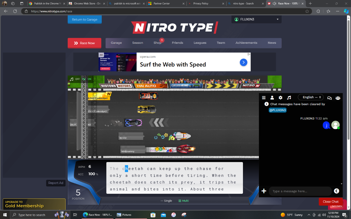The width and height of the screenshot is (351, 219).
Task: Switch race mode to Single
Action: click(166, 201)
